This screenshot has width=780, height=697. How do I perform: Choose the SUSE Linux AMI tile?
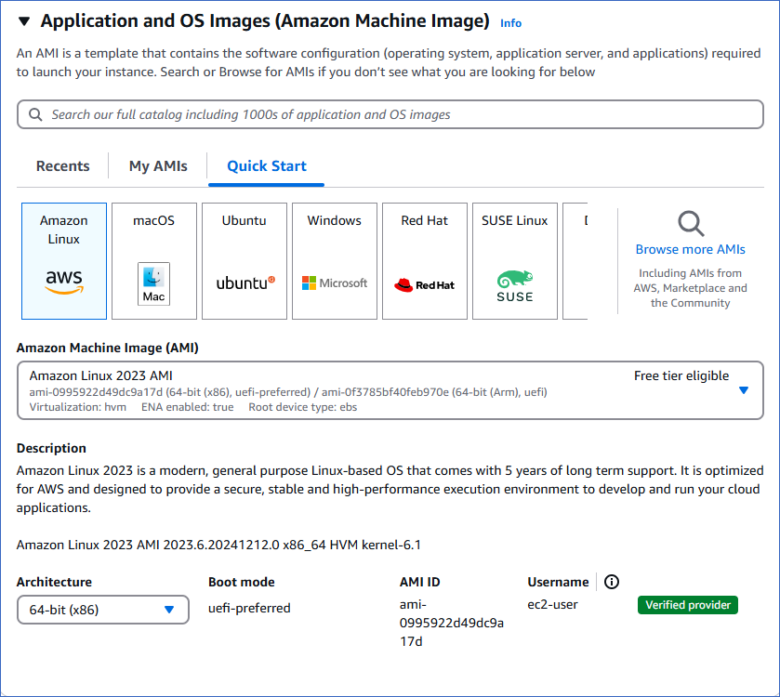[x=515, y=261]
